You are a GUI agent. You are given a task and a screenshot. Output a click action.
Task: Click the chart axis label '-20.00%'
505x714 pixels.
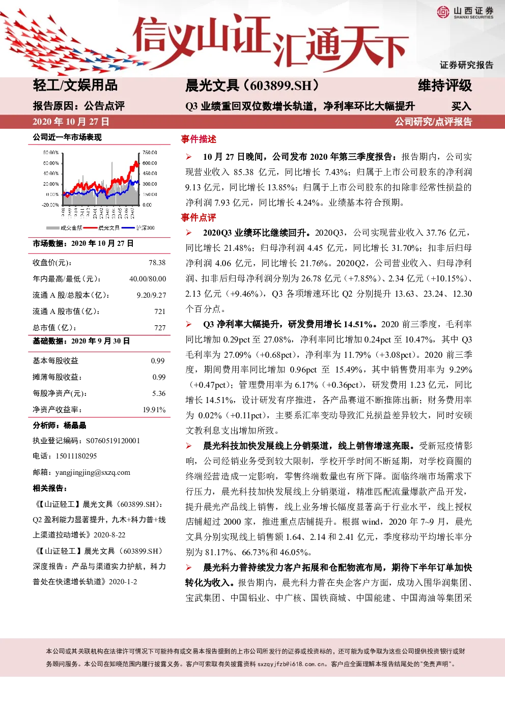click(x=50, y=205)
